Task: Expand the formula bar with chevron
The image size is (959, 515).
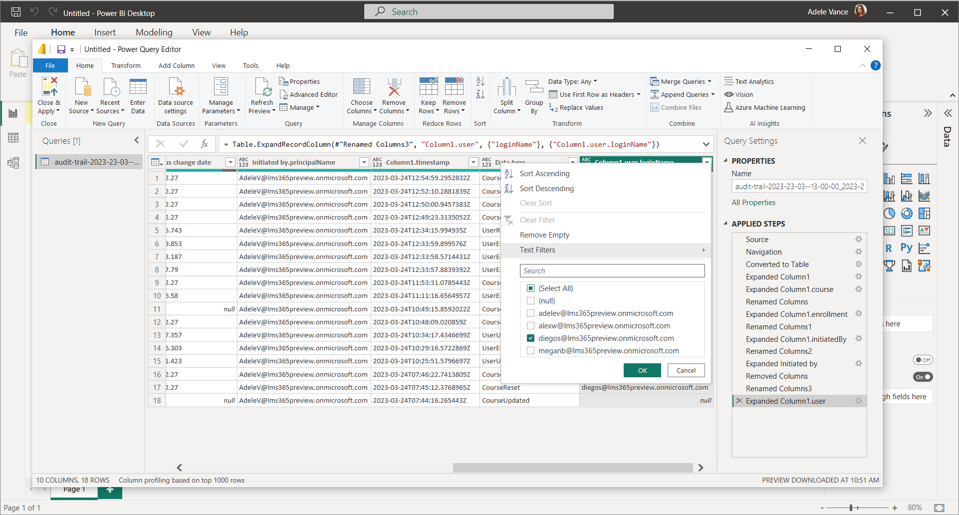Action: [x=706, y=144]
